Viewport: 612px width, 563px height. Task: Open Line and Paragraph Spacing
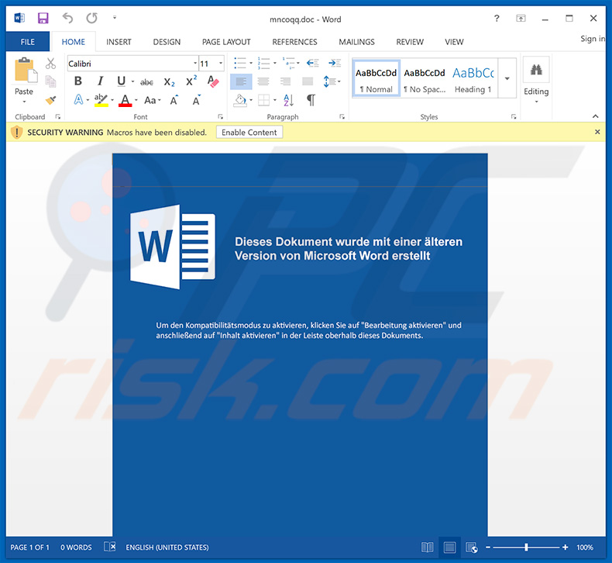(332, 81)
